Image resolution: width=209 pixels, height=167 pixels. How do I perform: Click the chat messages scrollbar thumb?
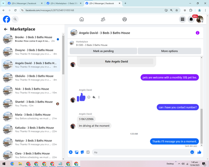click(201, 126)
